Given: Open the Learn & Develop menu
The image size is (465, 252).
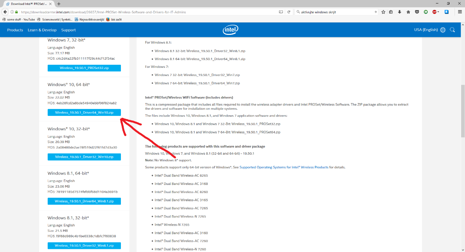Looking at the screenshot, I should point(42,30).
